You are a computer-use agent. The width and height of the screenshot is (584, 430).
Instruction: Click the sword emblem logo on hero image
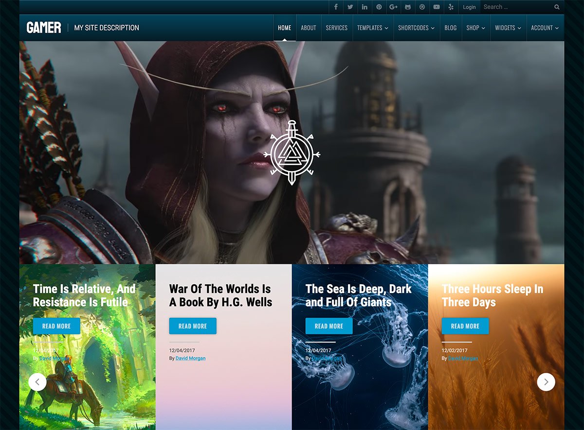292,153
